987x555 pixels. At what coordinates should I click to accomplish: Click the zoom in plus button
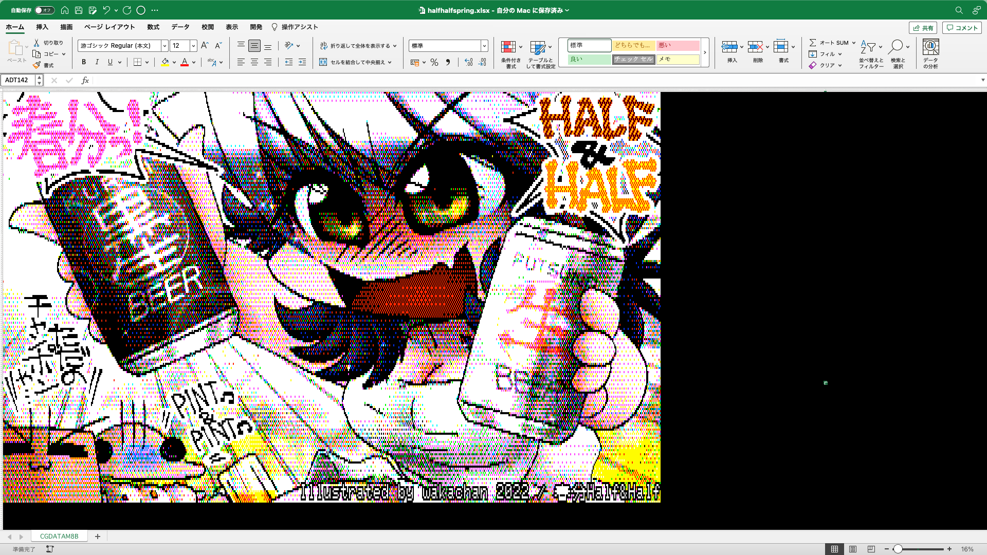coord(949,549)
